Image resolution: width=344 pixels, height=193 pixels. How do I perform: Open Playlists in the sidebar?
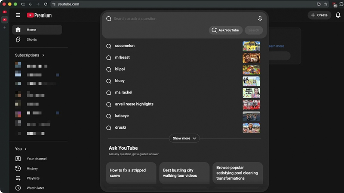click(x=37, y=178)
